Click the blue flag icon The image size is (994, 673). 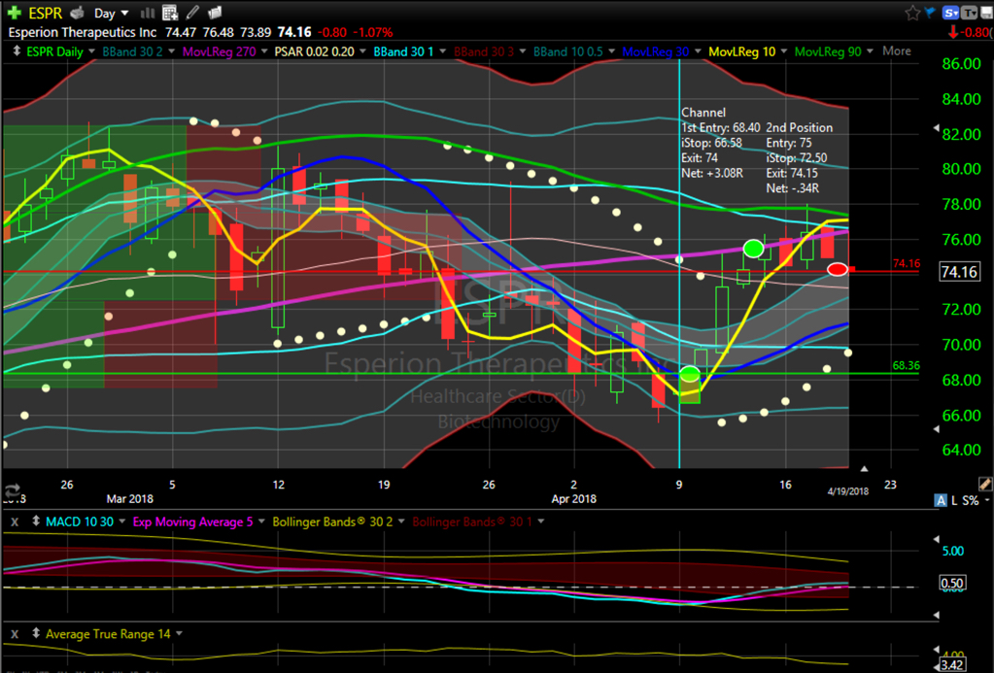(x=931, y=13)
